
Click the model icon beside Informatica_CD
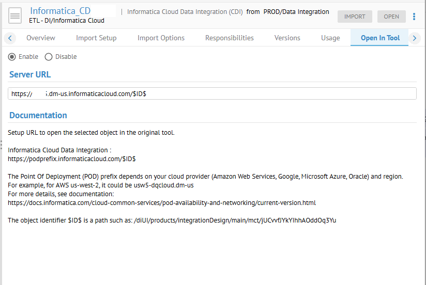[16, 17]
